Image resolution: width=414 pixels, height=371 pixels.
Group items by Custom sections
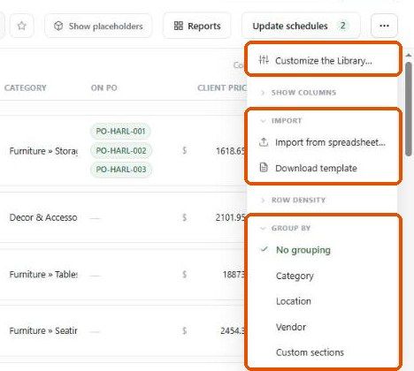310,352
